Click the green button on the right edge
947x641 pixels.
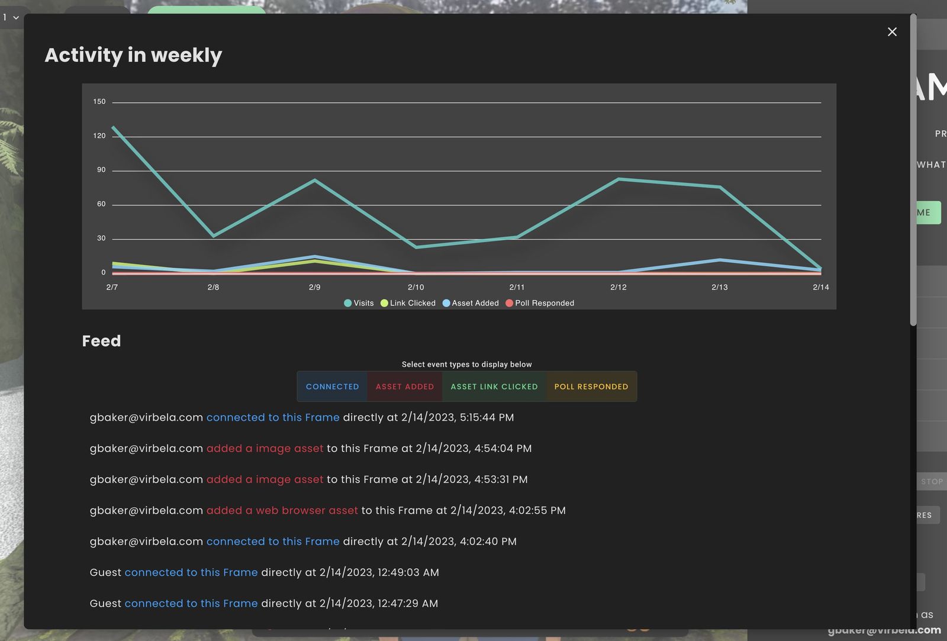click(929, 212)
